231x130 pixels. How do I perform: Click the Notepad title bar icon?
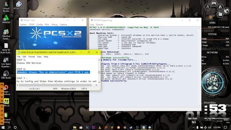pos(19,52)
